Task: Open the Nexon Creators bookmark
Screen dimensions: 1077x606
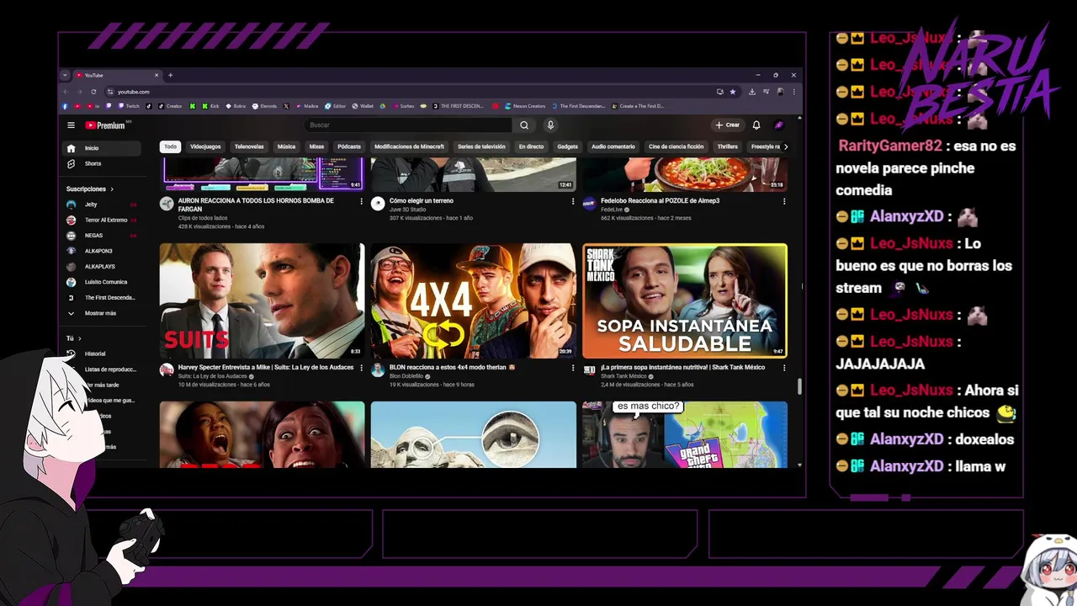Action: [524, 106]
